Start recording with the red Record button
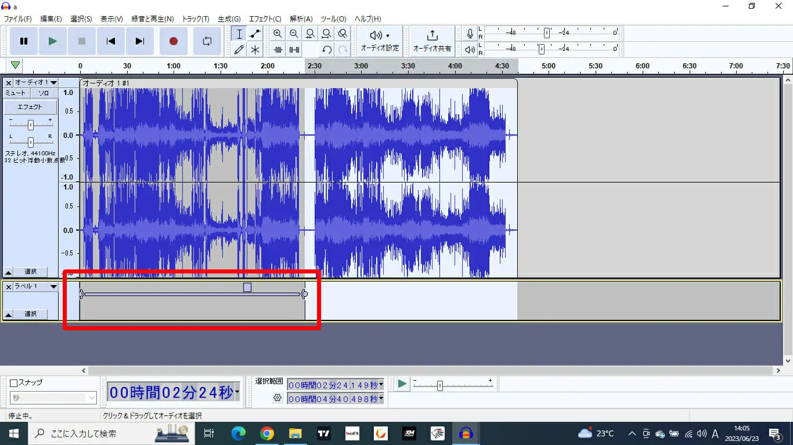The image size is (793, 445). tap(173, 41)
